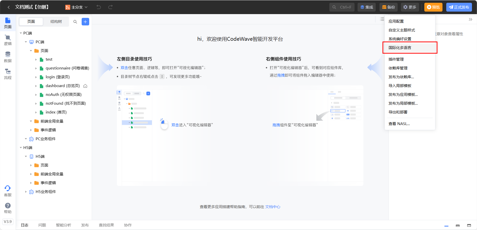Open the 页面 sidebar section
477x230 pixels.
[x=8, y=23]
